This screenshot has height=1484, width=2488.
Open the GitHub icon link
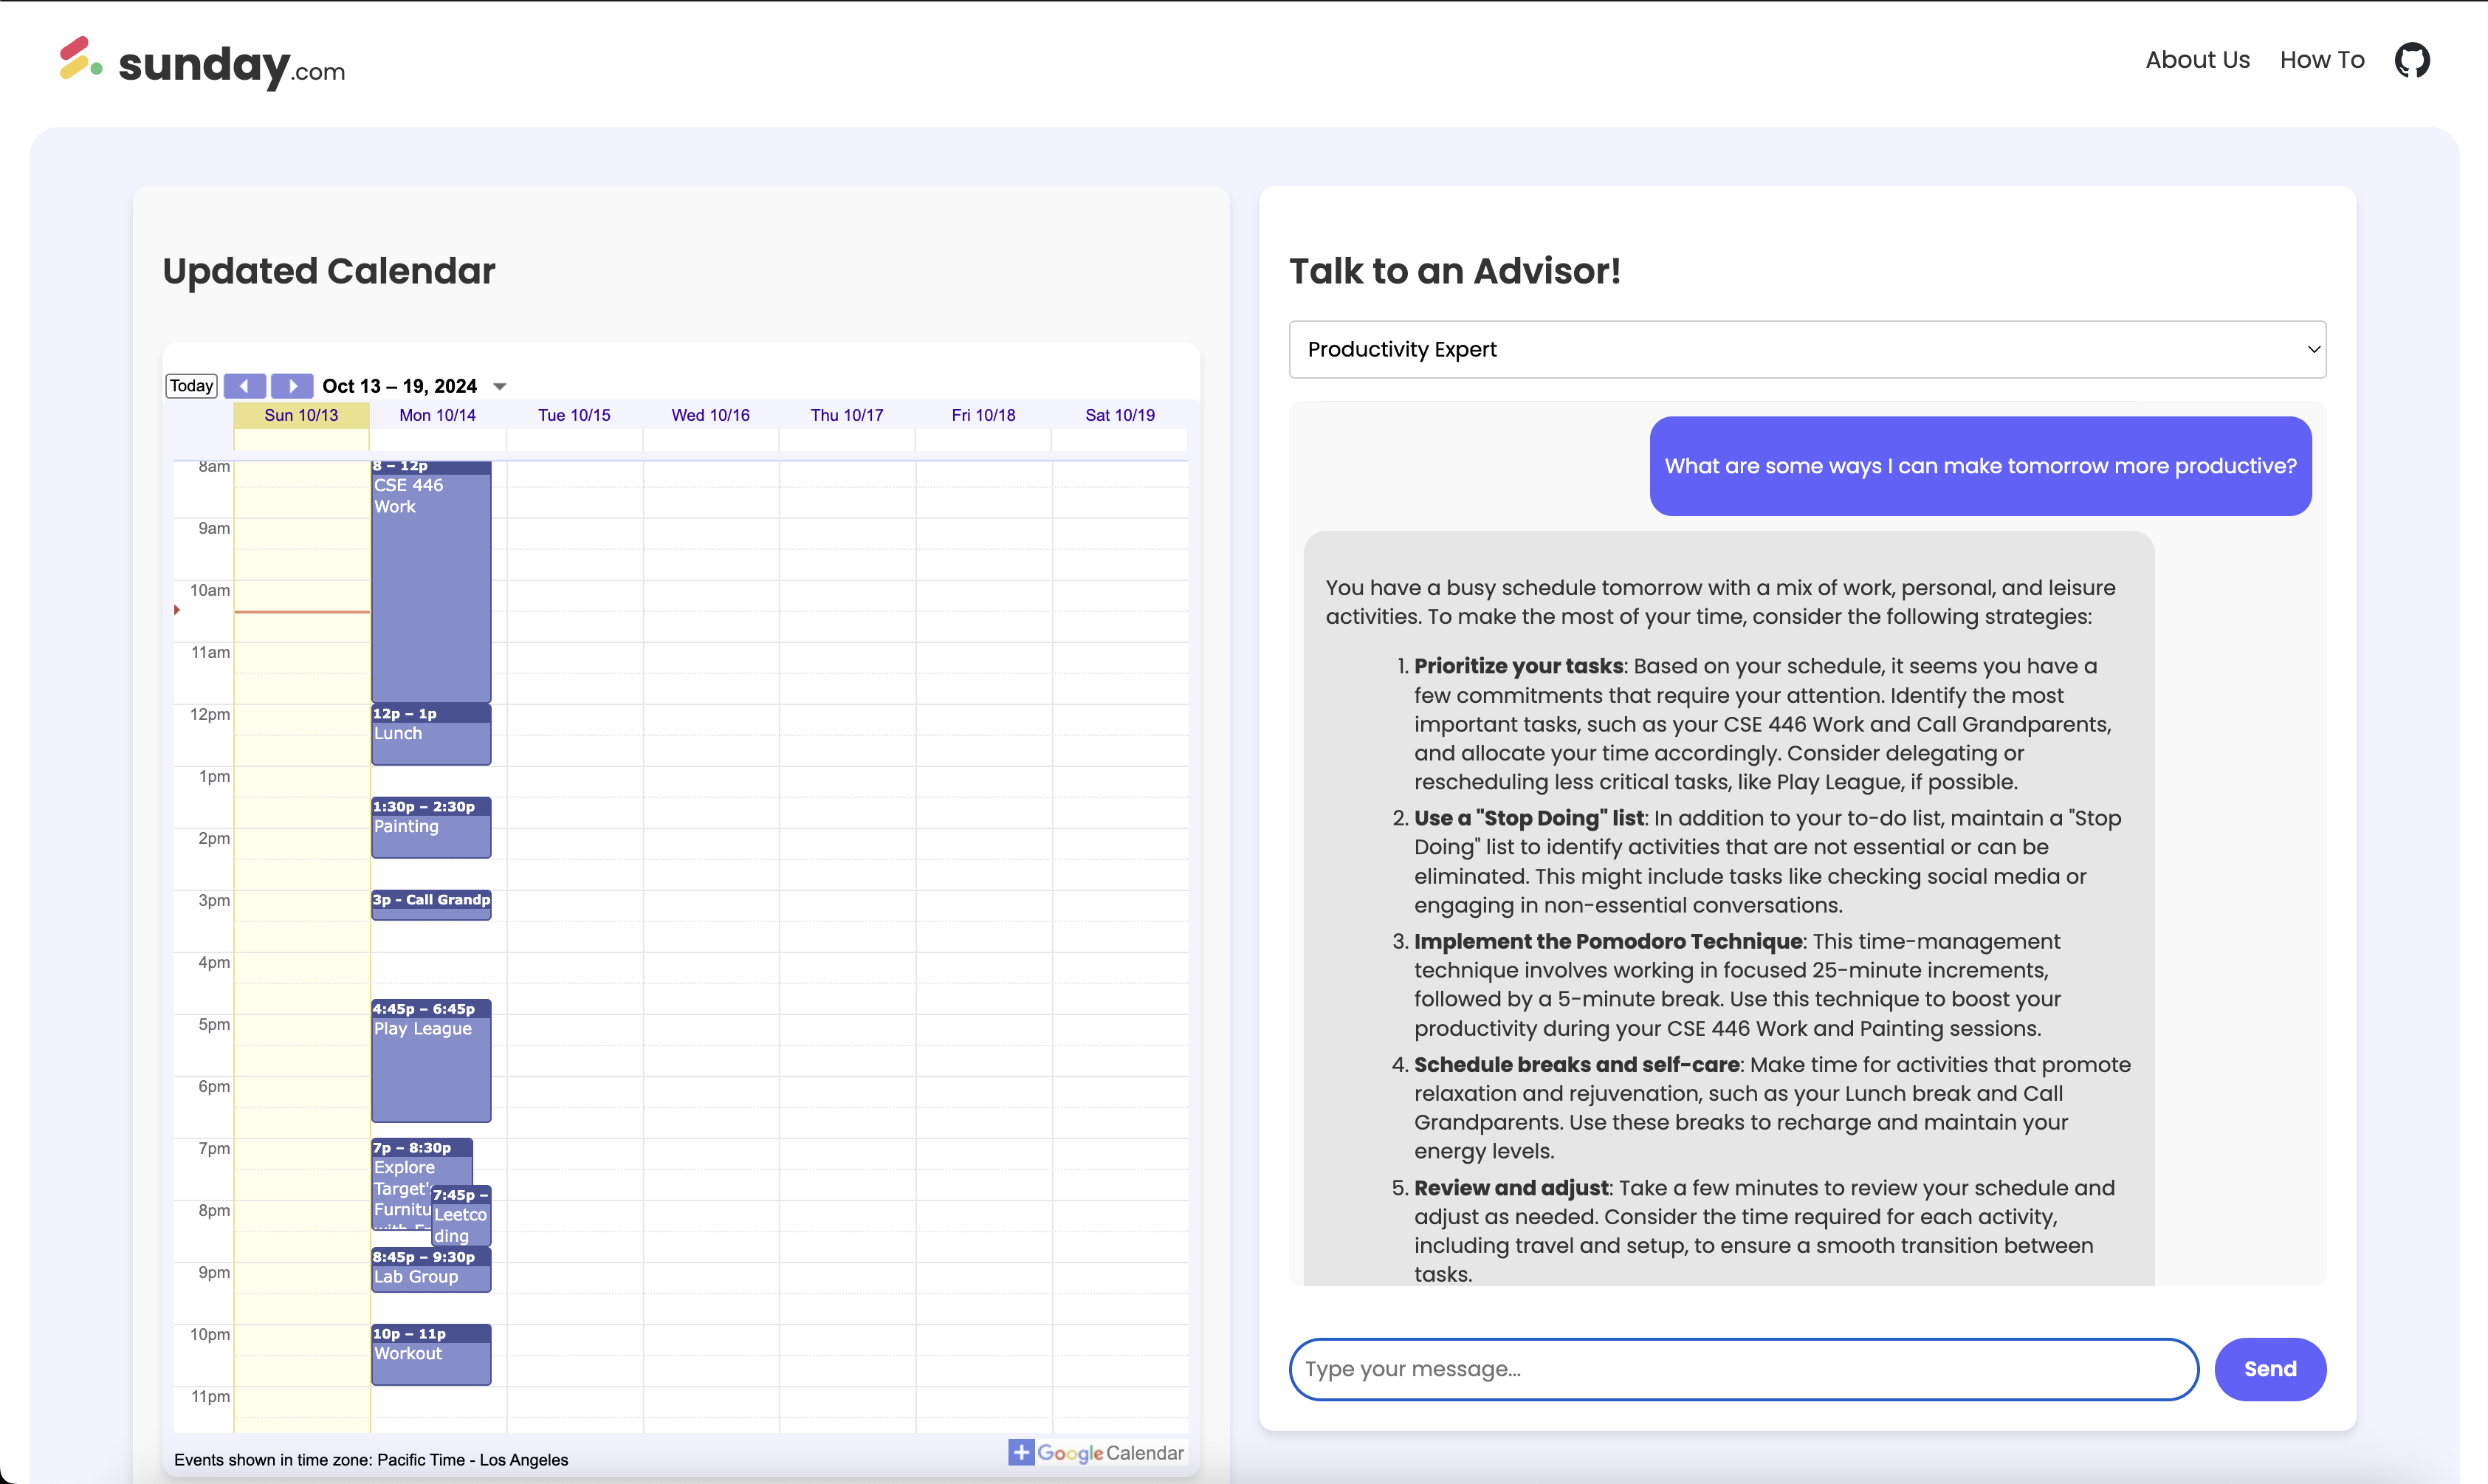point(2411,60)
